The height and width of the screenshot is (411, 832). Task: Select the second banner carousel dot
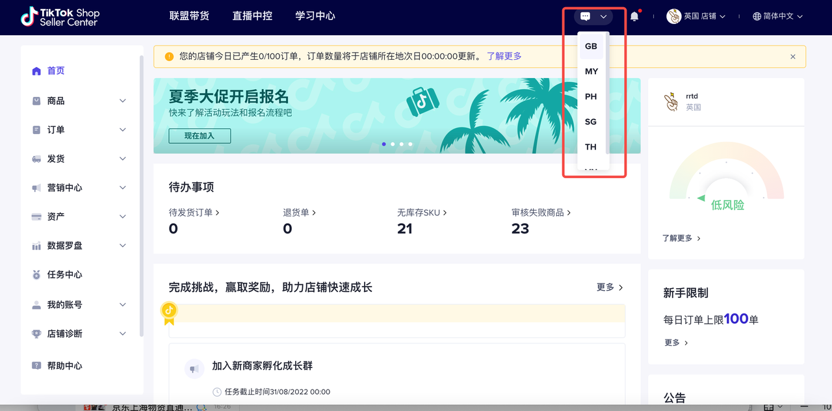click(x=393, y=144)
